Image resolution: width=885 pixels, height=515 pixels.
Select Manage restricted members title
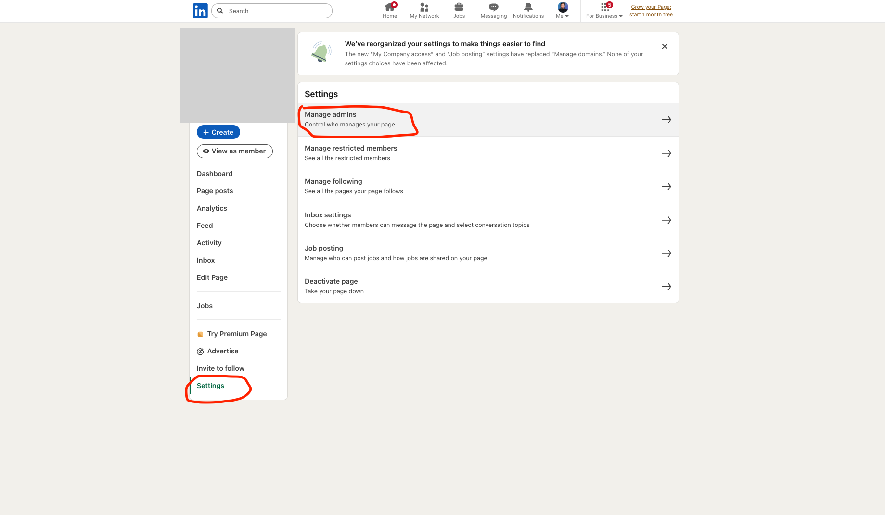(351, 148)
